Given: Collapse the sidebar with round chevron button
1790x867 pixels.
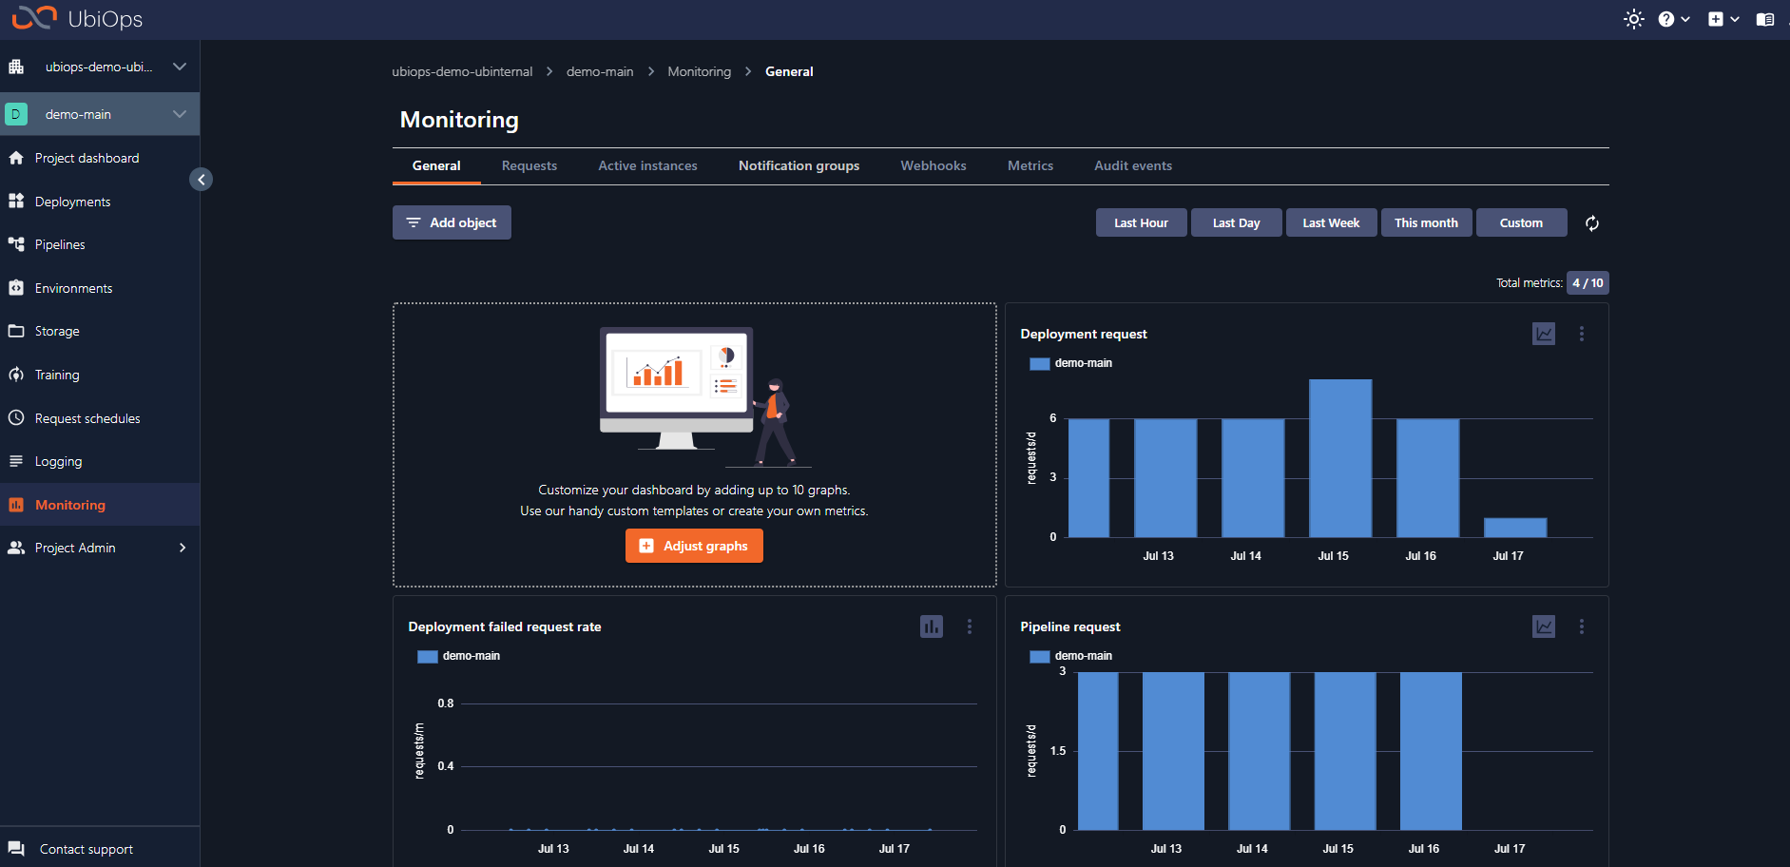Looking at the screenshot, I should pos(201,180).
